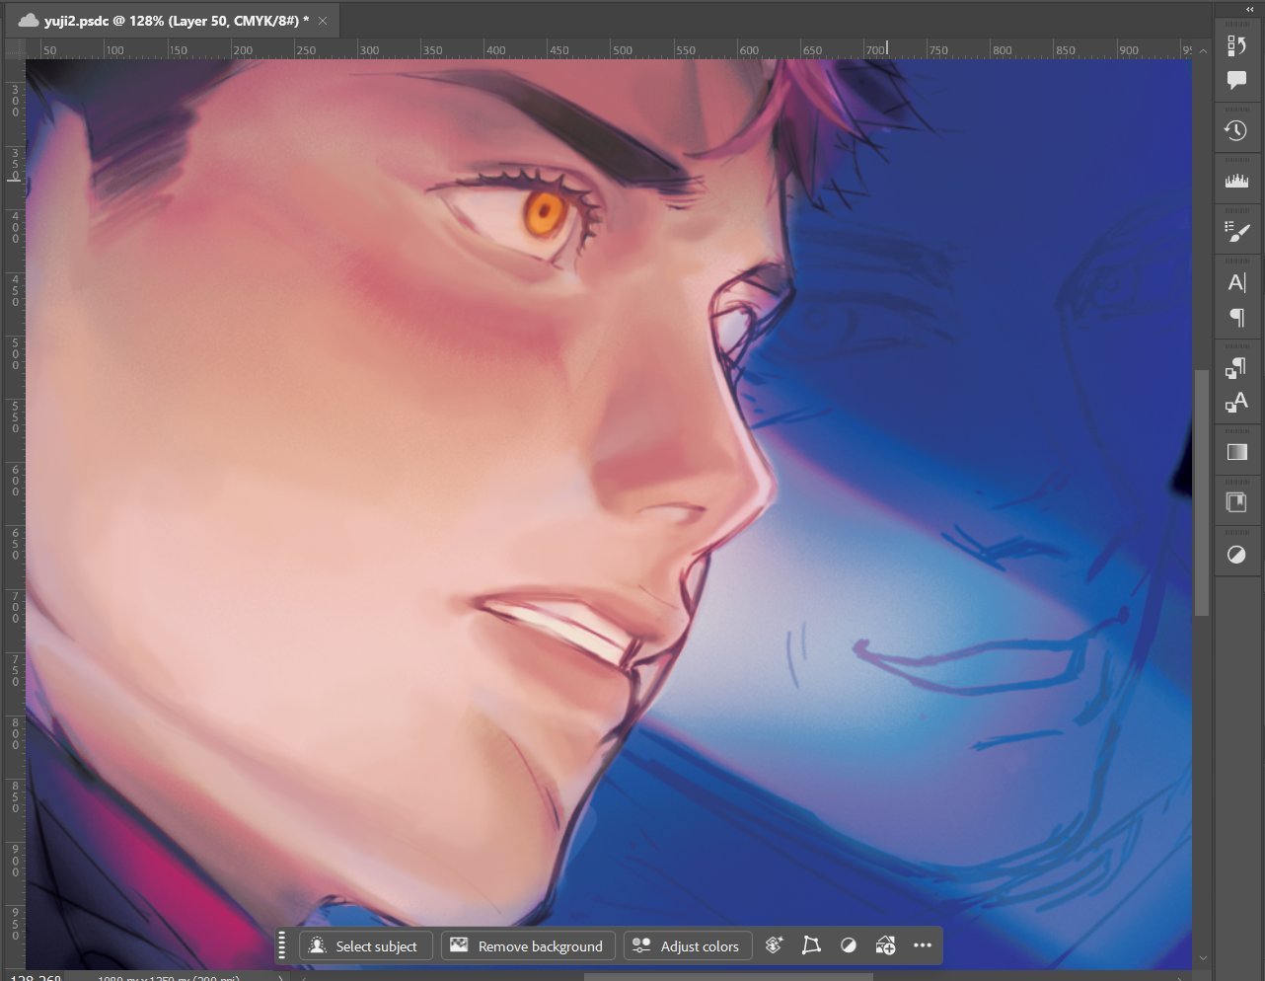Viewport: 1265px width, 981px height.
Task: Click the Remove background button
Action: pyautogui.click(x=528, y=945)
